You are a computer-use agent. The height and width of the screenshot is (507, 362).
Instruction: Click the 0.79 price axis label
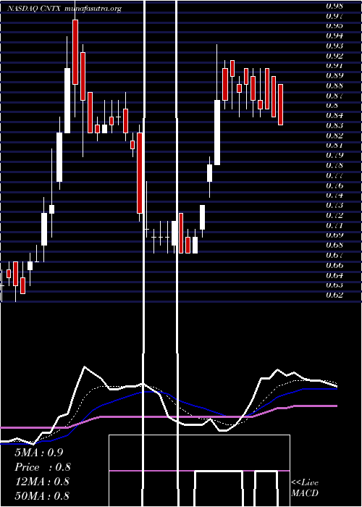(334, 155)
